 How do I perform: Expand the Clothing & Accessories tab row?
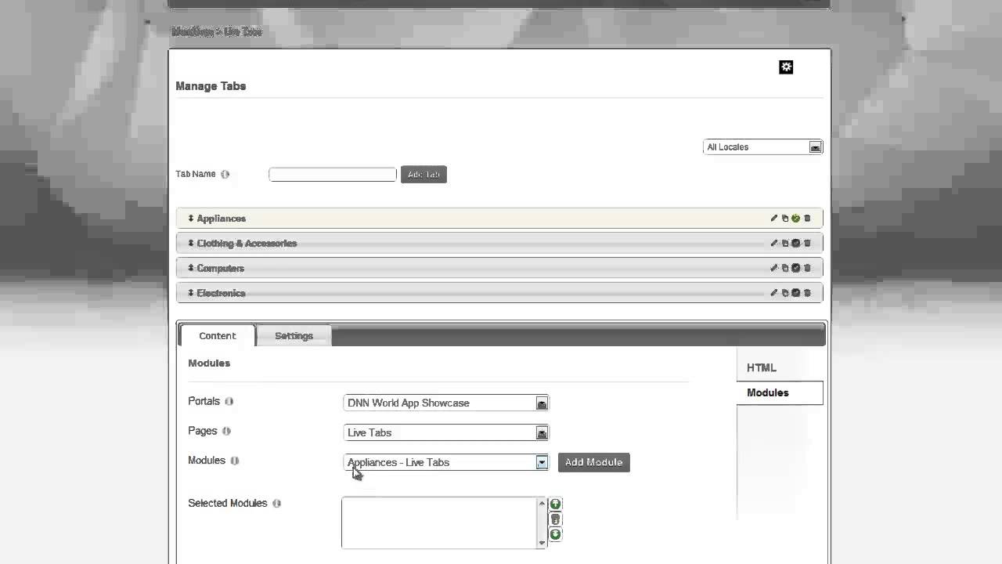tap(499, 244)
